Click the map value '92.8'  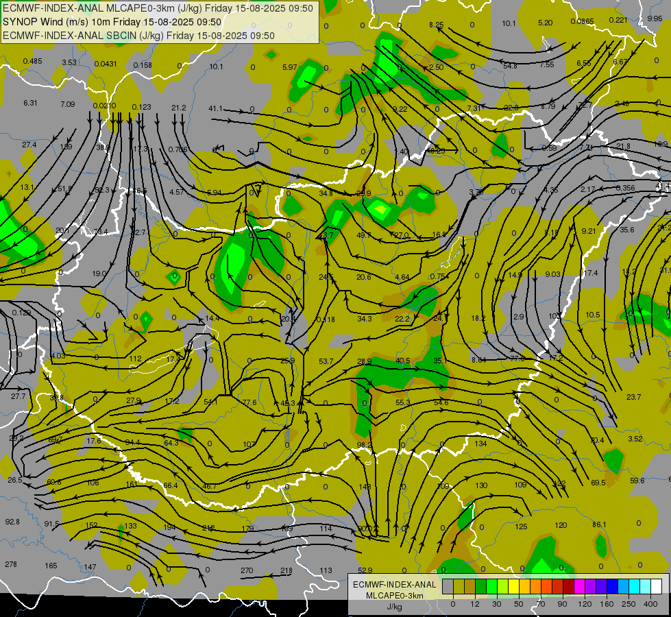(x=12, y=522)
